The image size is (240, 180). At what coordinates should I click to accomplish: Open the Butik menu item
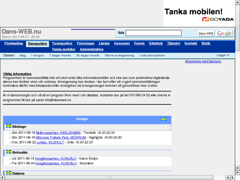(x=206, y=43)
